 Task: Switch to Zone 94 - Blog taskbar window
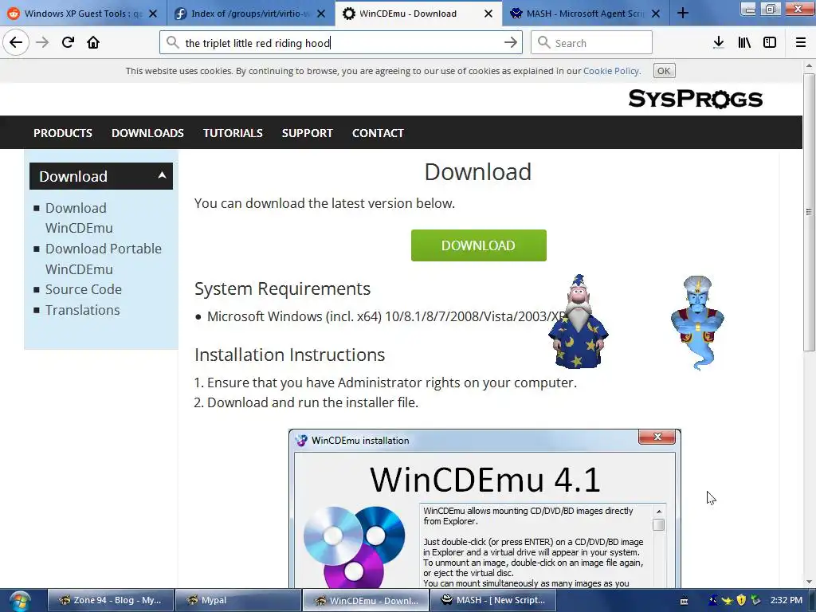110,600
